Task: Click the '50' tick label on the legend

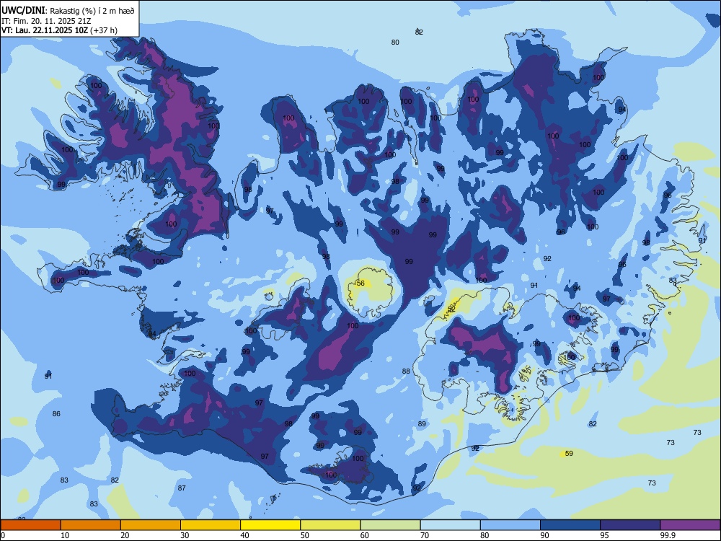Action: point(304,535)
